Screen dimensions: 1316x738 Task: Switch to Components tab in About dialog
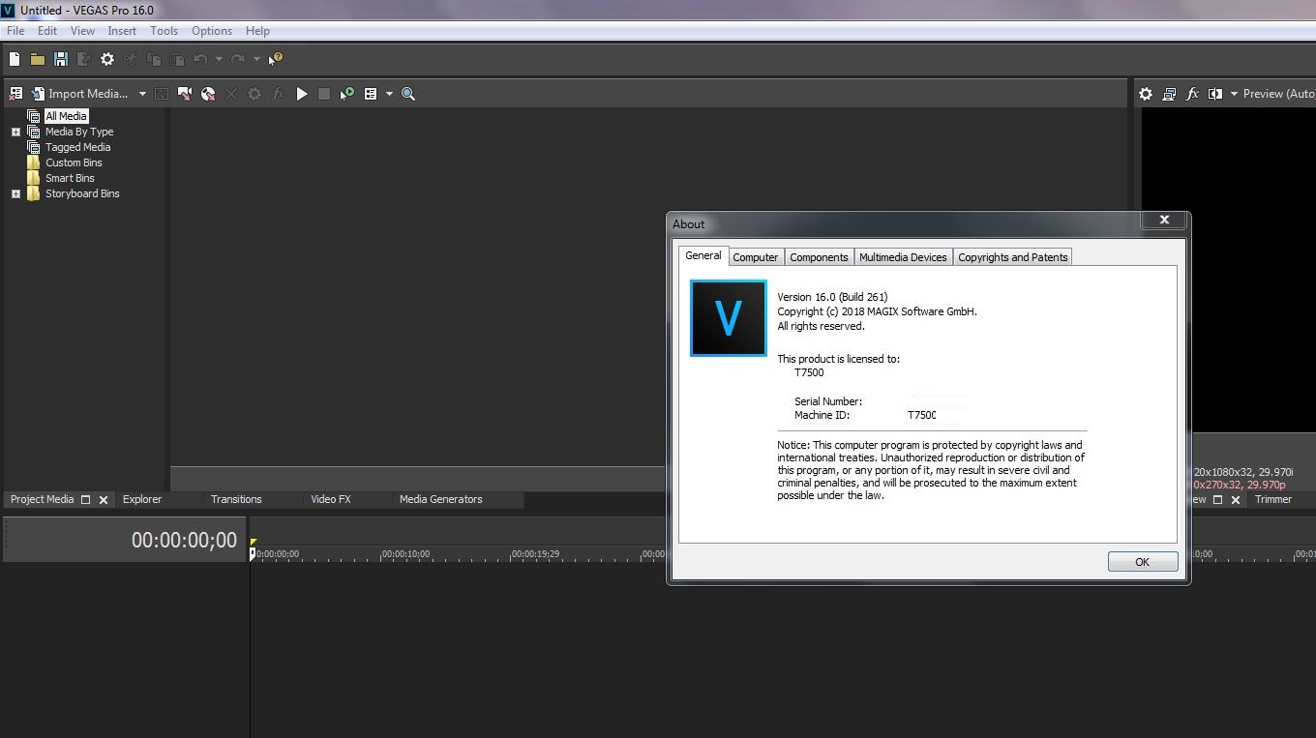pyautogui.click(x=819, y=257)
